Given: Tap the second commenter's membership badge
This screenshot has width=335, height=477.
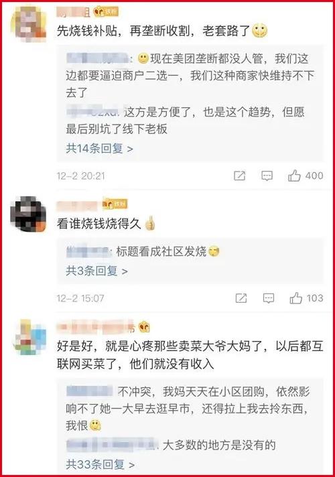Looking at the screenshot, I should [115, 204].
